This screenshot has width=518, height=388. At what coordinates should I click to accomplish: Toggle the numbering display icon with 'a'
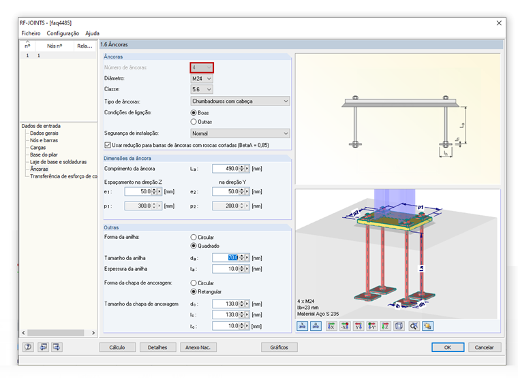click(316, 326)
